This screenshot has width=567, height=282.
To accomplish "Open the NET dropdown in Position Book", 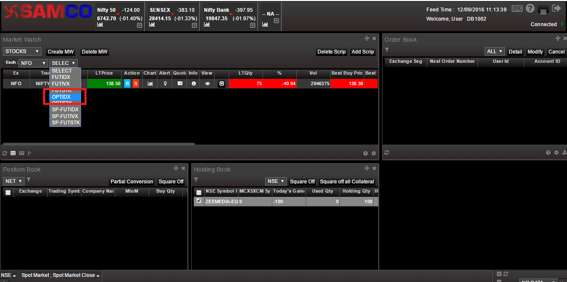I will point(14,181).
